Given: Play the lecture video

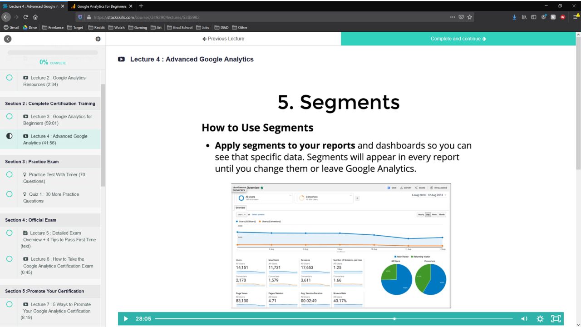Looking at the screenshot, I should [x=126, y=319].
